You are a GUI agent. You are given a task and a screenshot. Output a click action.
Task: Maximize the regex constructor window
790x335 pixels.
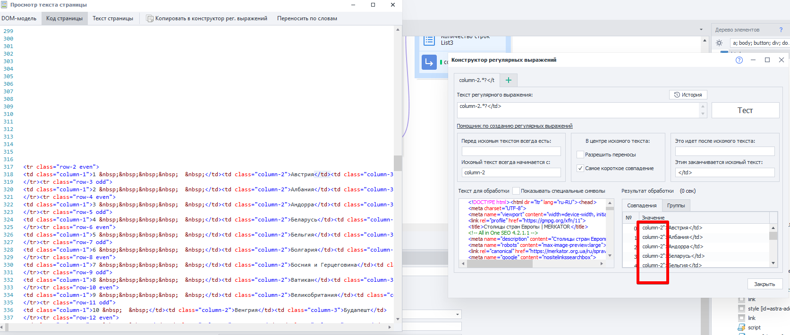coord(767,60)
